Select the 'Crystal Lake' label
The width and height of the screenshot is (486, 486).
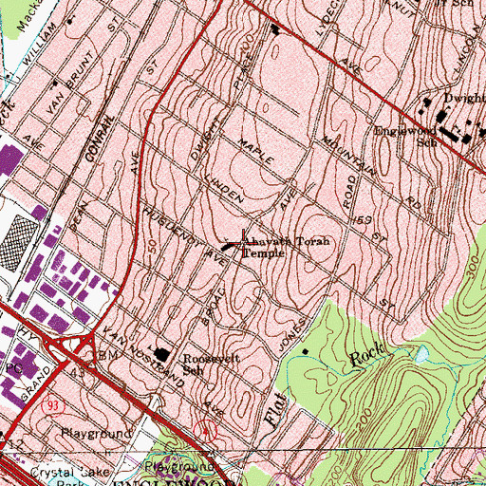70,473
